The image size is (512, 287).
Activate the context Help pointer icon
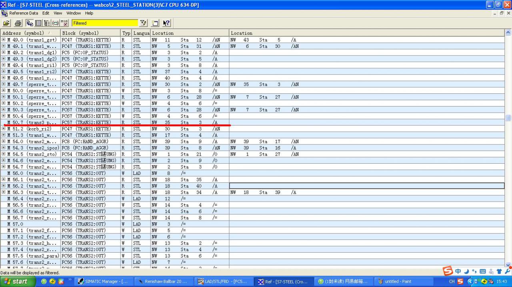166,23
